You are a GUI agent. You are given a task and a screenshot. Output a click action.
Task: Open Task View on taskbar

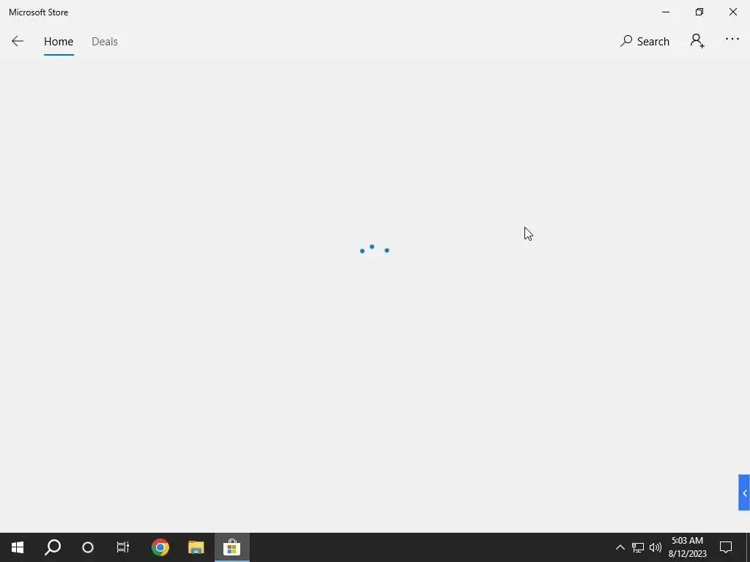123,547
